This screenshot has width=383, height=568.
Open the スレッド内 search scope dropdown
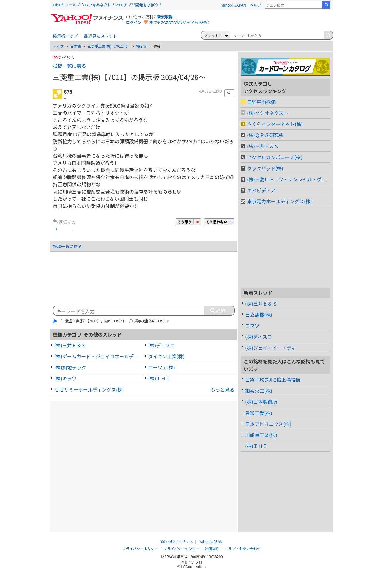(216, 36)
